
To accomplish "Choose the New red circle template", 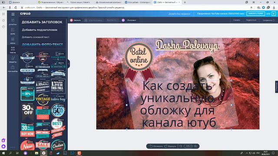I will click(27, 146).
